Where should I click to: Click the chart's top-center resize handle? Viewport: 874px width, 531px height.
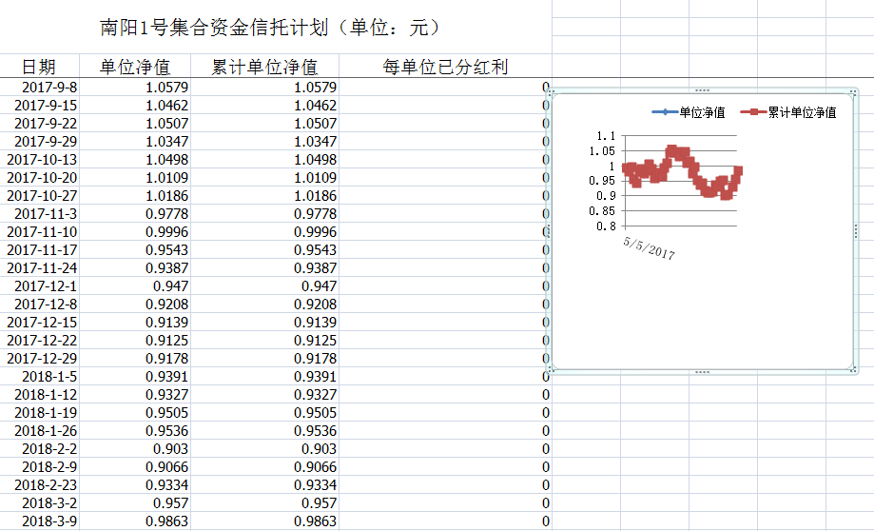[x=703, y=89]
